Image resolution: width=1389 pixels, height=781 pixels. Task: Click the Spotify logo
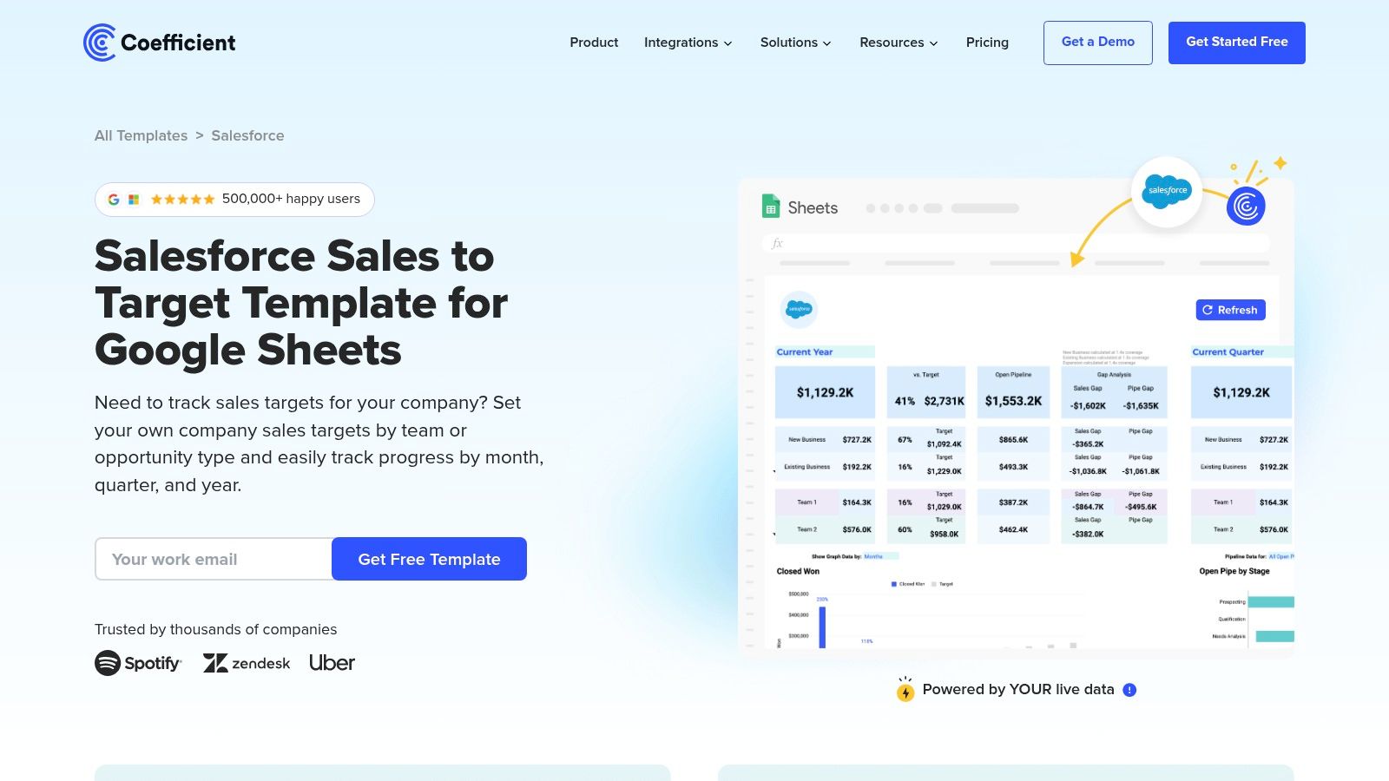coord(138,663)
